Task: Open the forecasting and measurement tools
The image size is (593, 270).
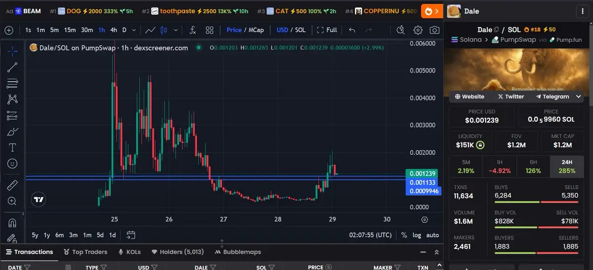Action: click(12, 116)
